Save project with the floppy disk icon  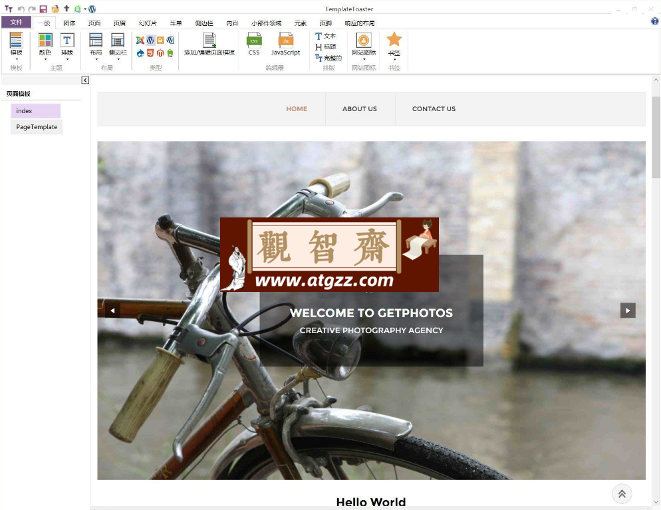[43, 9]
